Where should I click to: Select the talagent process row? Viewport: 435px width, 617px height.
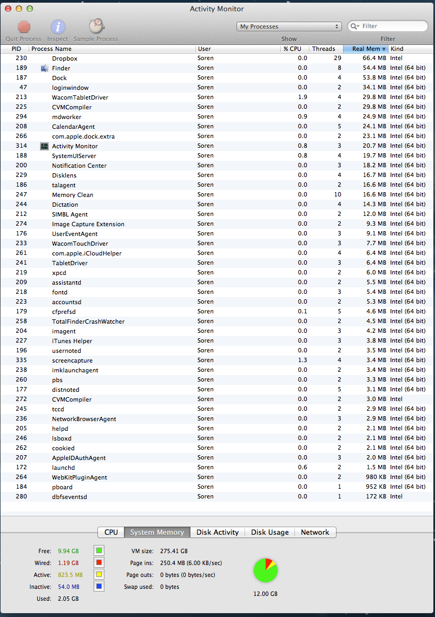(x=217, y=185)
